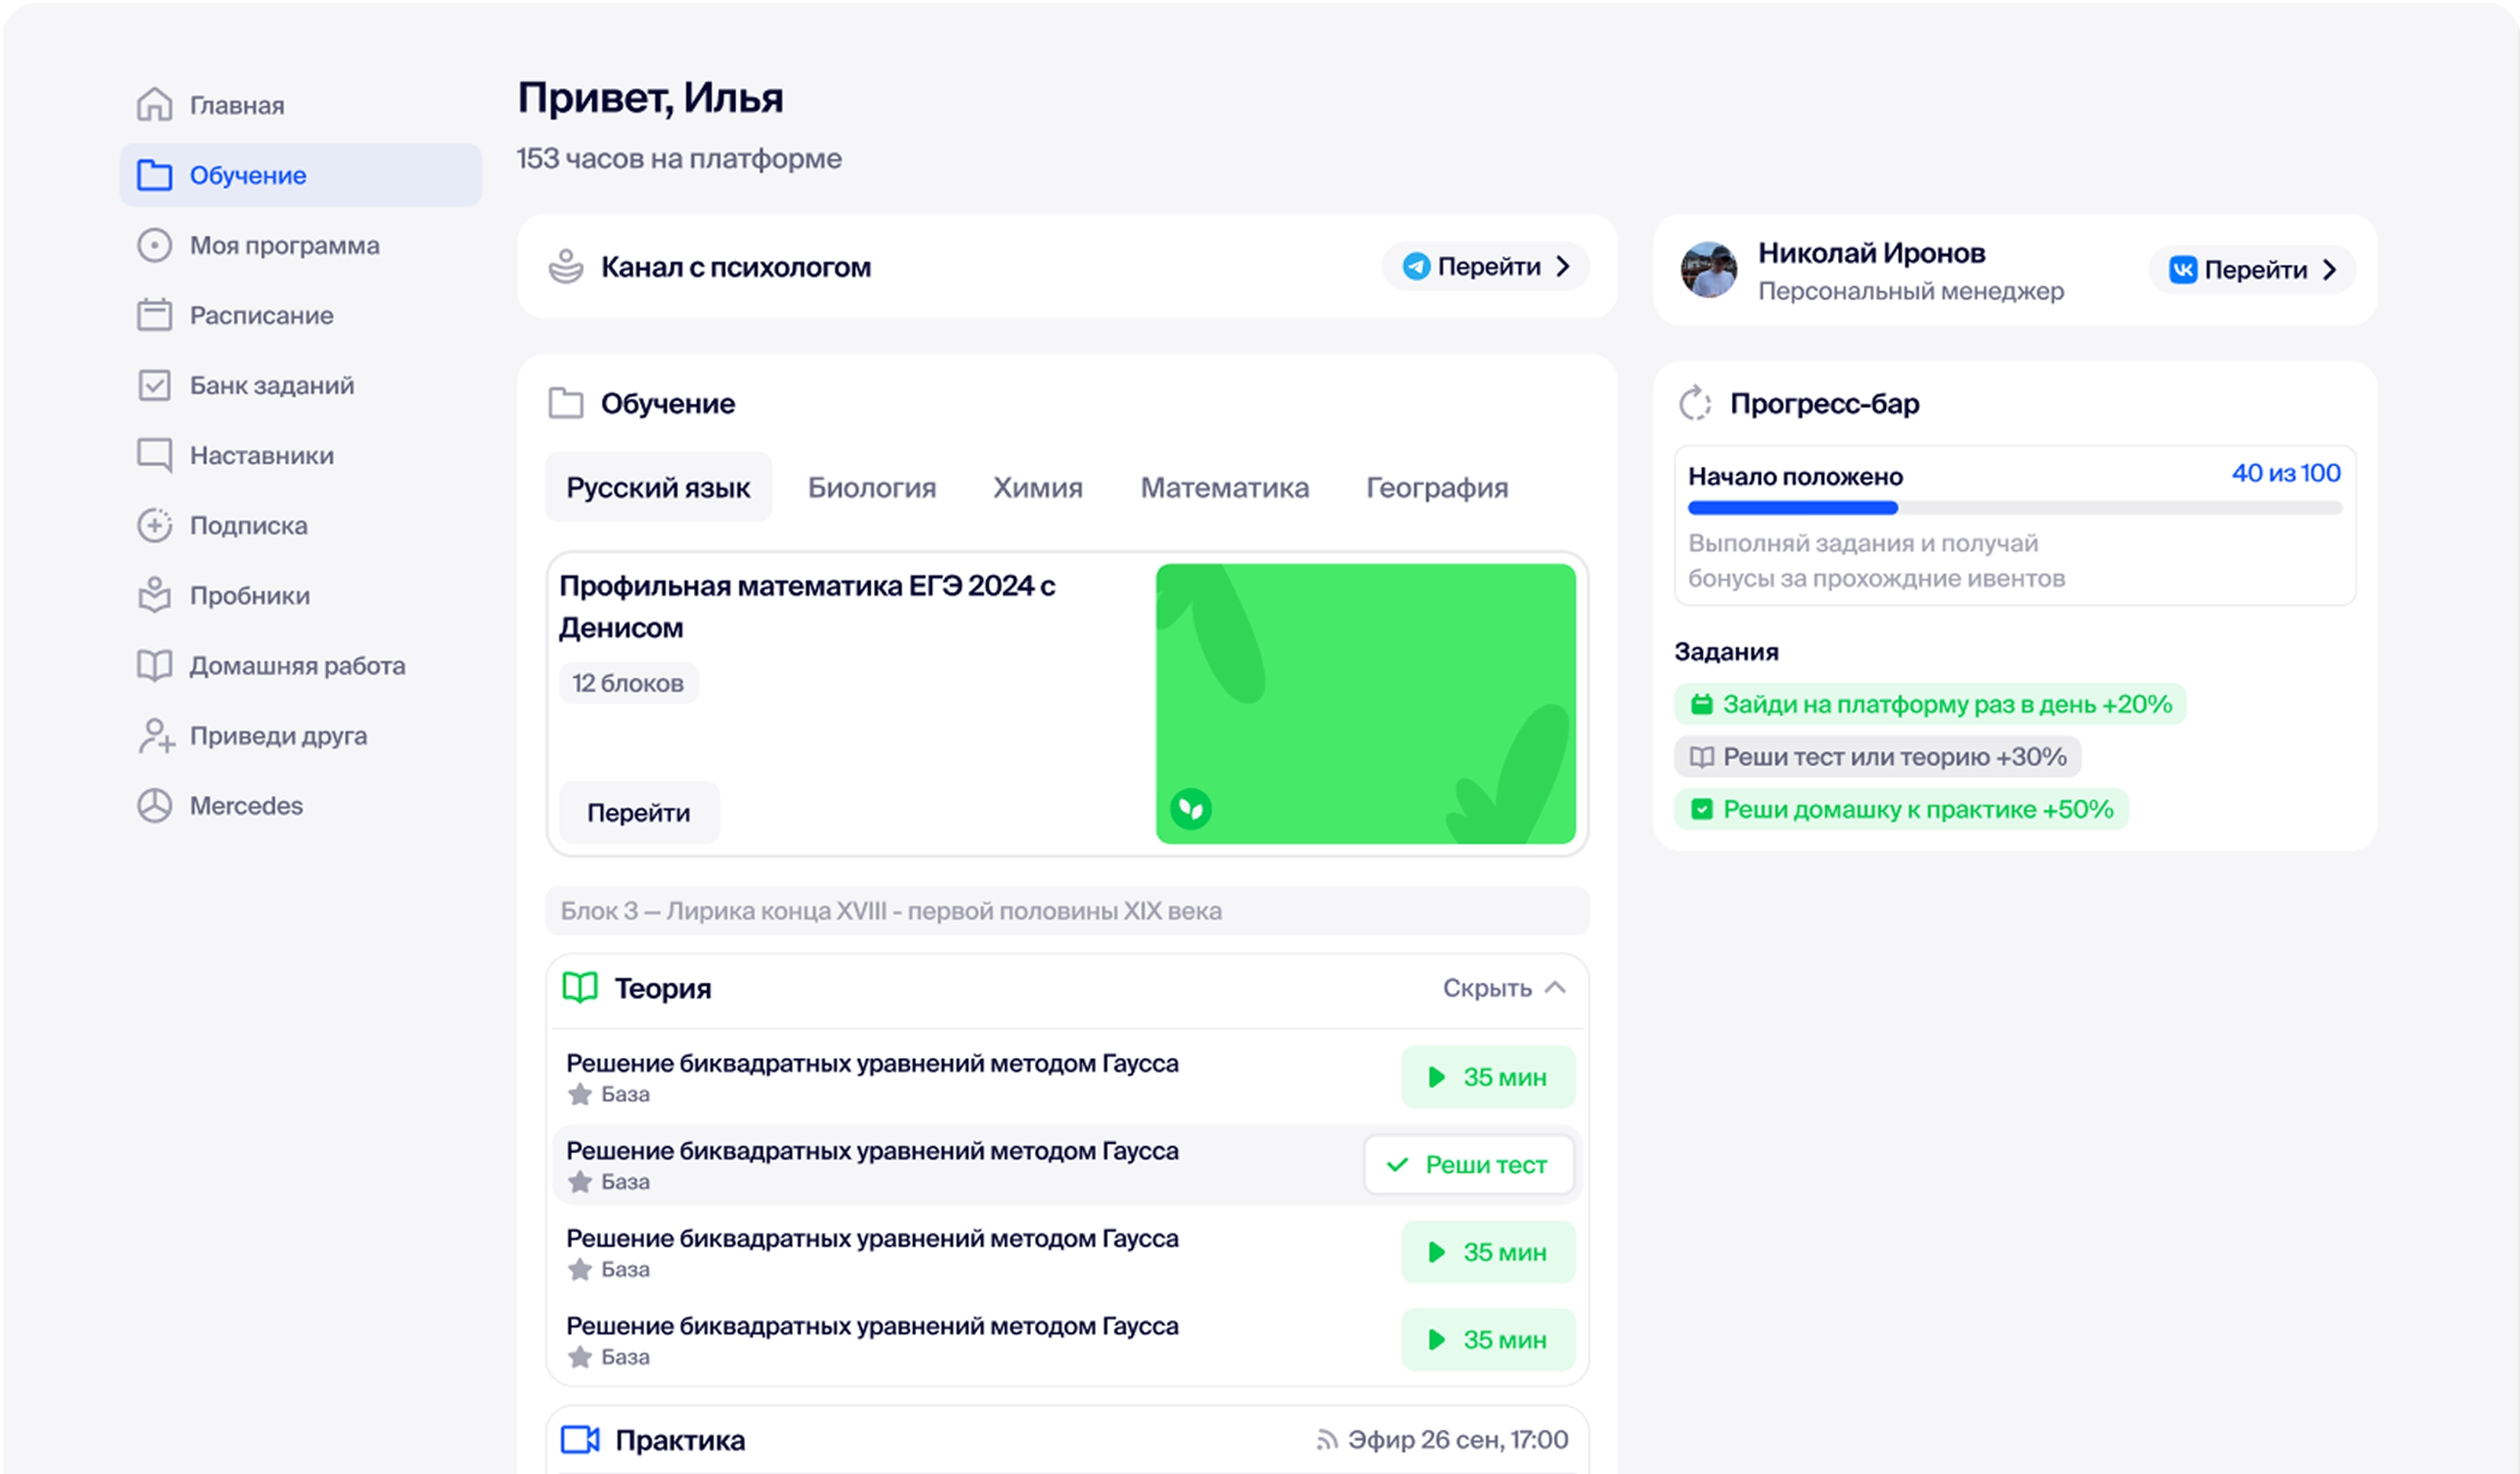The height and width of the screenshot is (1474, 2520).
Task: Click the star icon under last lesson row
Action: (x=580, y=1358)
